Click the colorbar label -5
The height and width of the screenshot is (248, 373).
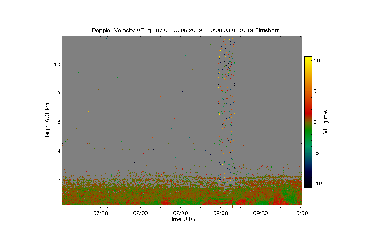[x=316, y=153]
